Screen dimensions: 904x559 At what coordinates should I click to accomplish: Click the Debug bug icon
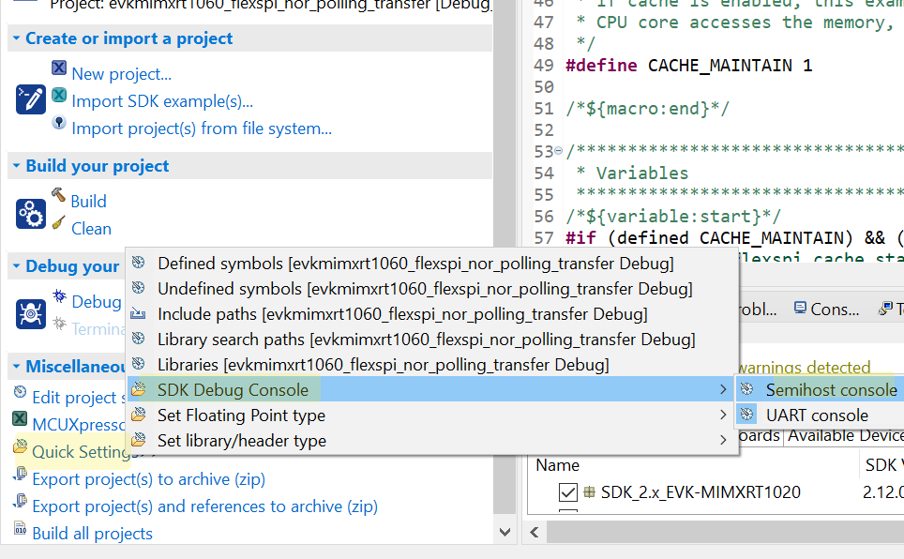pyautogui.click(x=57, y=295)
